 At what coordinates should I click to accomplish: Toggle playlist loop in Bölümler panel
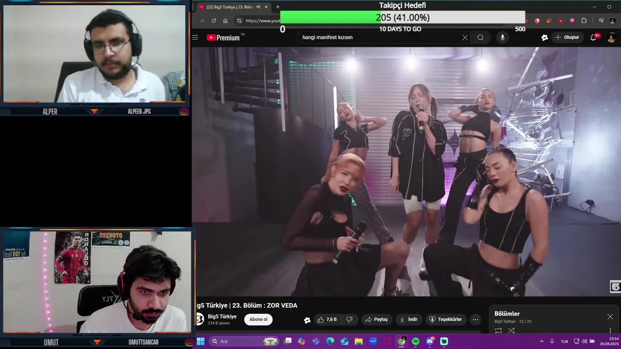[498, 331]
